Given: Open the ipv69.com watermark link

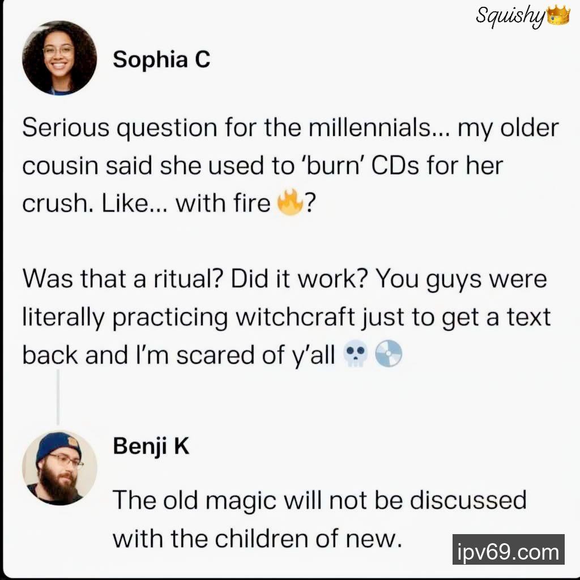Looking at the screenshot, I should (508, 549).
